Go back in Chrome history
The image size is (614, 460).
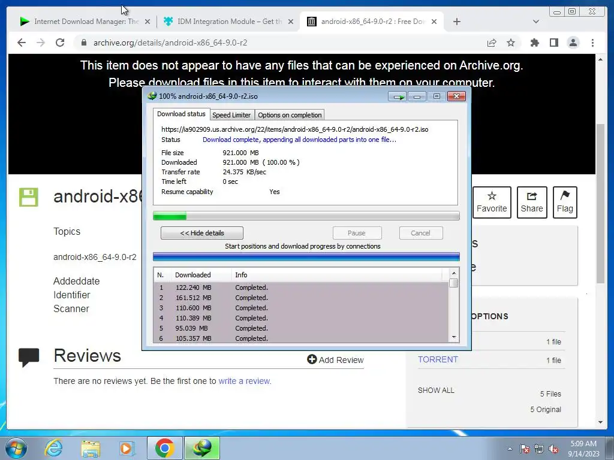coord(22,43)
